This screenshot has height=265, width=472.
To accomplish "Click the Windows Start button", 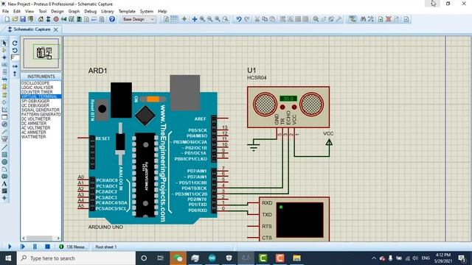I will pyautogui.click(x=8, y=258).
